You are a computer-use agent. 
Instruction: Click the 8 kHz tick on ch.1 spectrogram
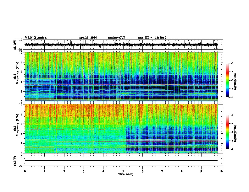(22, 62)
